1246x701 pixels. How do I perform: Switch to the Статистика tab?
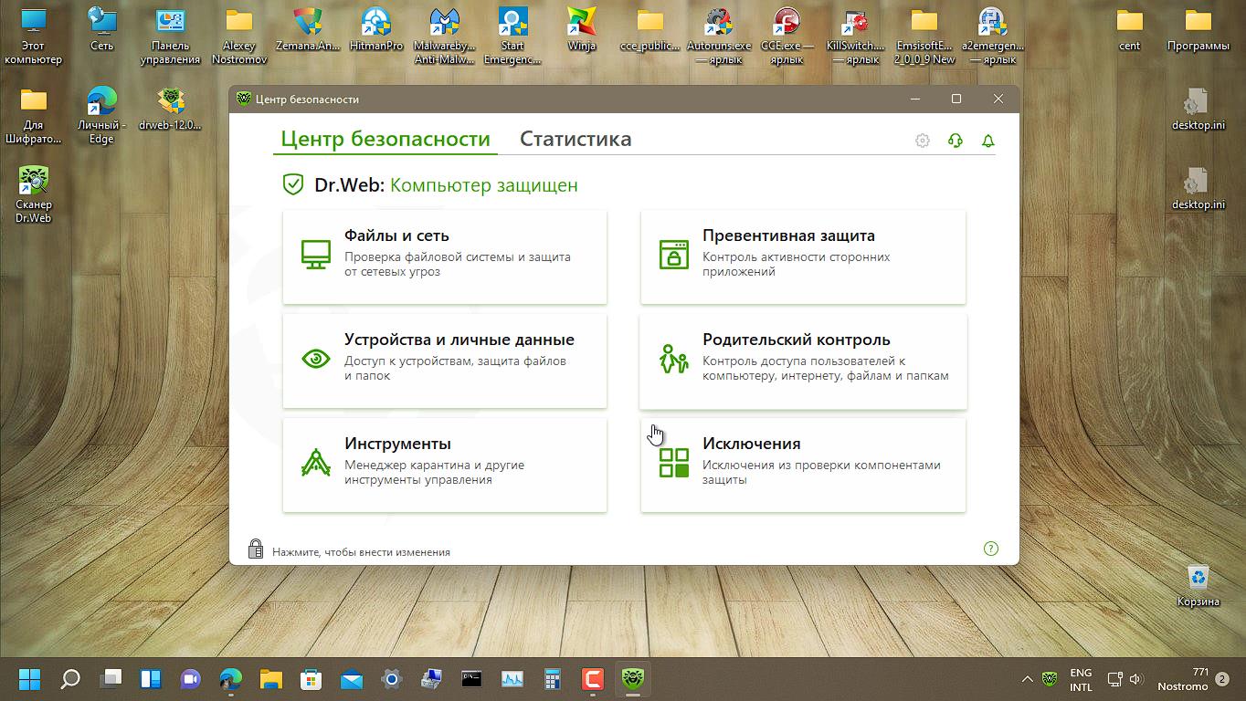(x=575, y=140)
